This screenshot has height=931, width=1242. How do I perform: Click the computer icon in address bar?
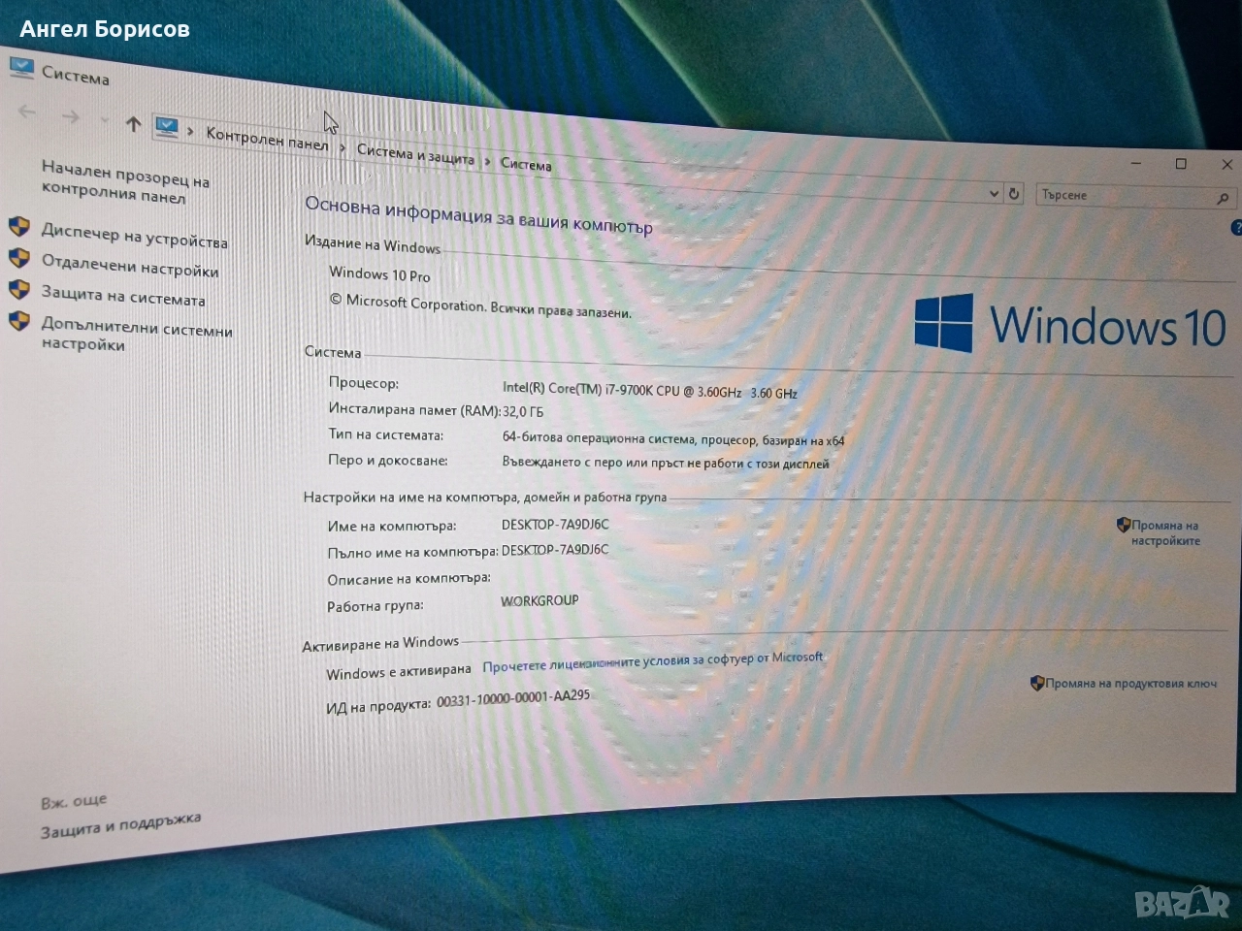(167, 127)
